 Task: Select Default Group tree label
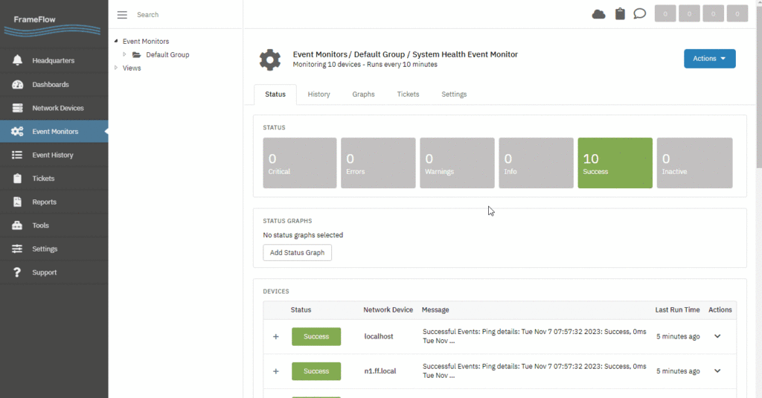click(167, 54)
